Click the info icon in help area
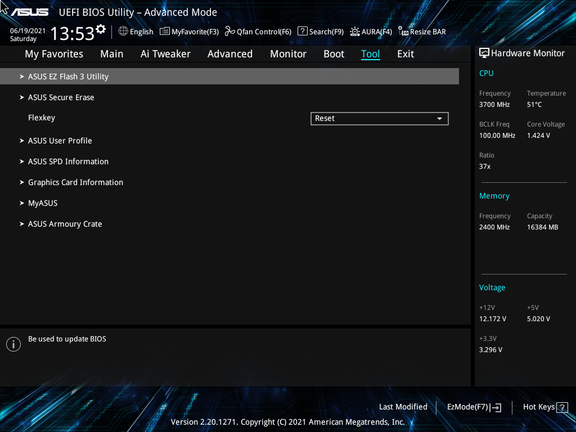This screenshot has height=432, width=576. tap(13, 344)
